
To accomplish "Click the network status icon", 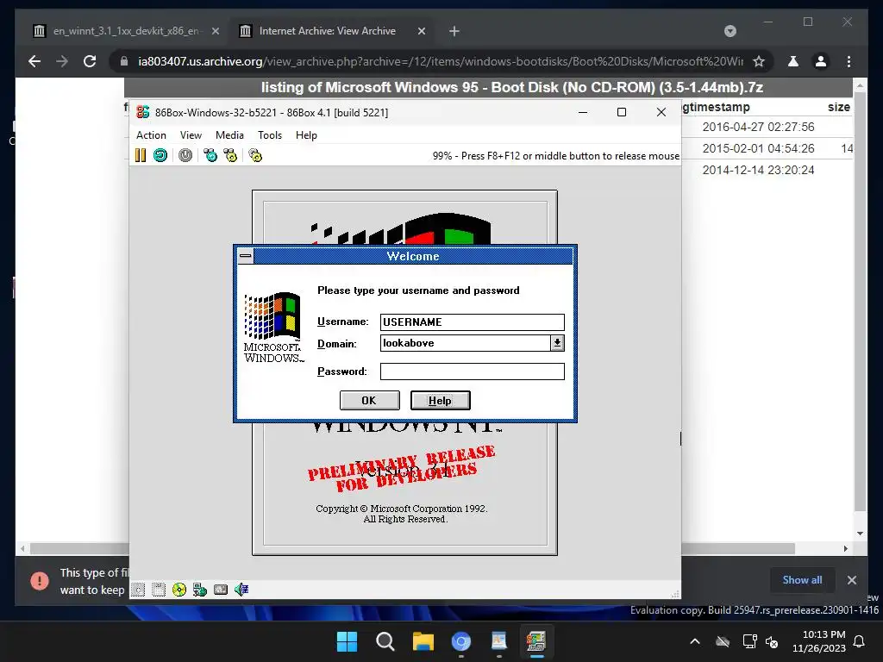I will click(x=200, y=590).
